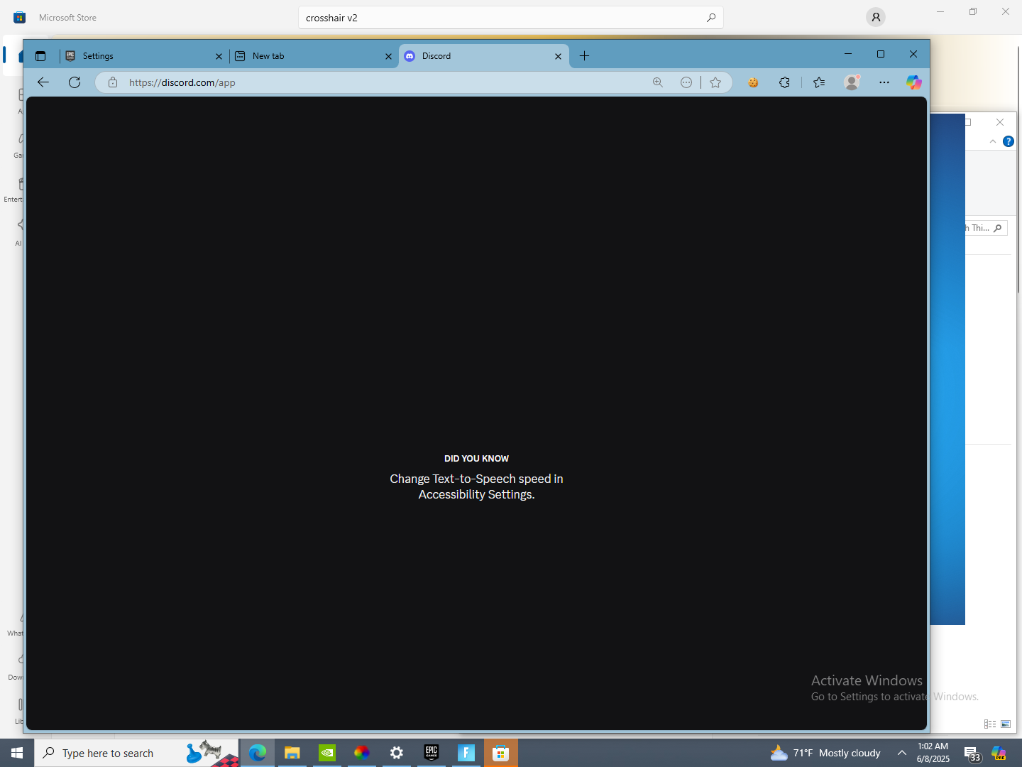
Task: Click the taskbar search box
Action: 136,753
